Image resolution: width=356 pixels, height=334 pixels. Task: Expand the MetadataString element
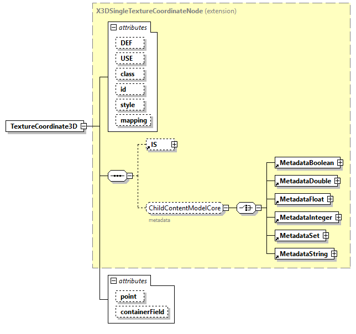(334, 254)
